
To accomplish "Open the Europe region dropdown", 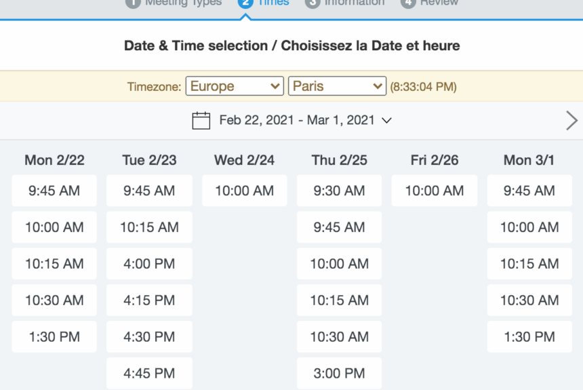I will click(235, 86).
